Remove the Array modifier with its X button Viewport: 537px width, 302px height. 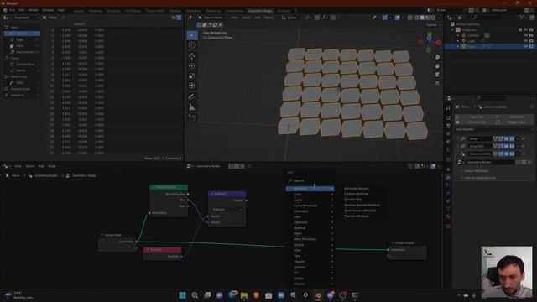523,138
